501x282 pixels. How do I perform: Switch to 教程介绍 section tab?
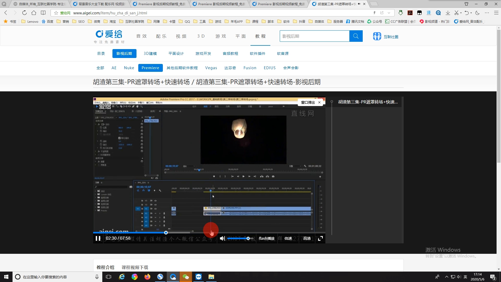(105, 267)
